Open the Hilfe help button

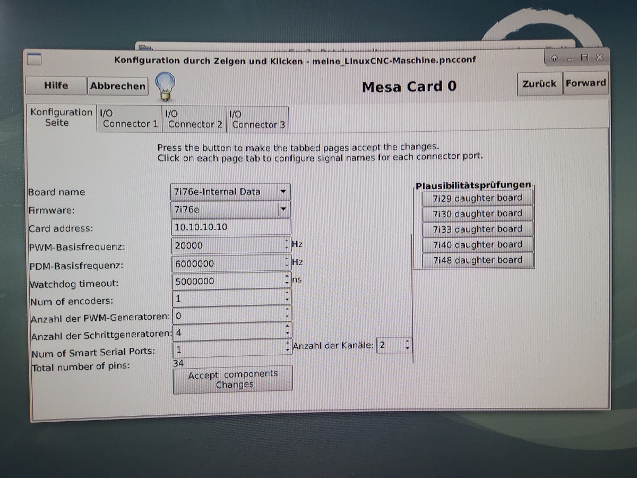tap(56, 85)
